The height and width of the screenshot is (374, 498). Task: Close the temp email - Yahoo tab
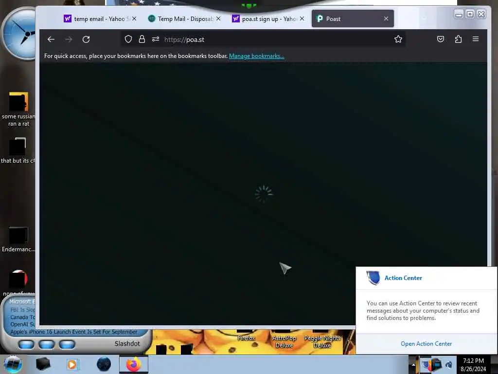134,19
